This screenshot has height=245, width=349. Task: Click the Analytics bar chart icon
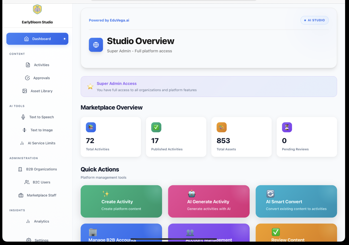[x=28, y=221]
